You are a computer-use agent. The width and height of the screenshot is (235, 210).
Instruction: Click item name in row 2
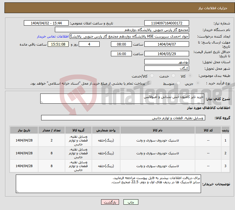pos(157,153)
